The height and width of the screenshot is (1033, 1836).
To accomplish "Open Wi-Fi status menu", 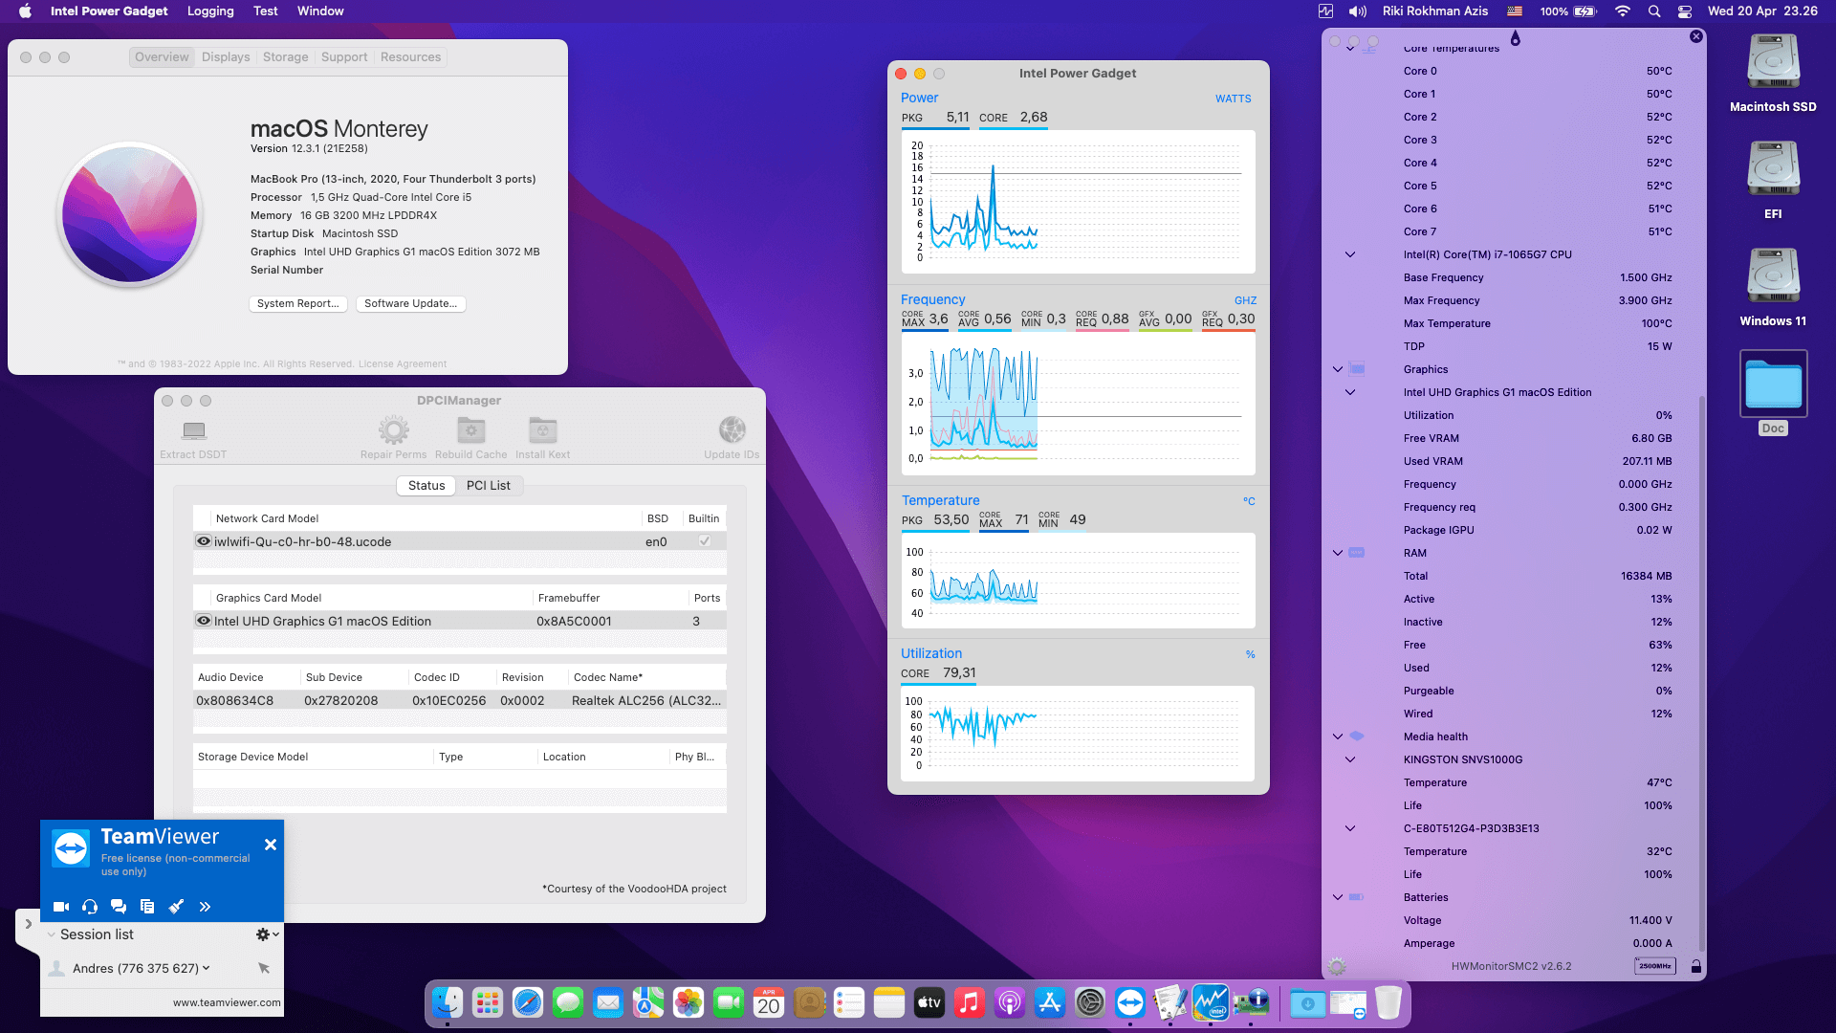I will coord(1622,11).
